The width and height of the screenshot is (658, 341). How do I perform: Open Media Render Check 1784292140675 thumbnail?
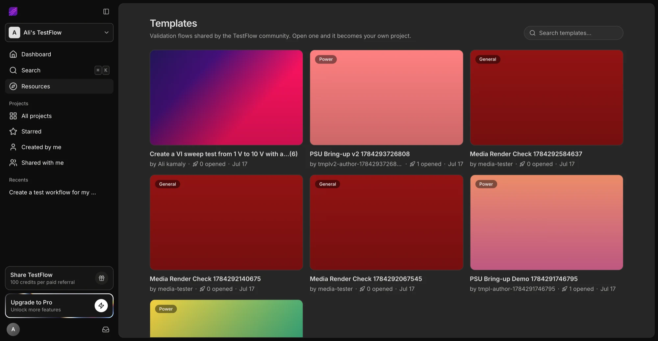click(x=226, y=223)
